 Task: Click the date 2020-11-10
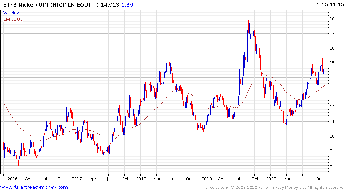[x=329, y=5]
